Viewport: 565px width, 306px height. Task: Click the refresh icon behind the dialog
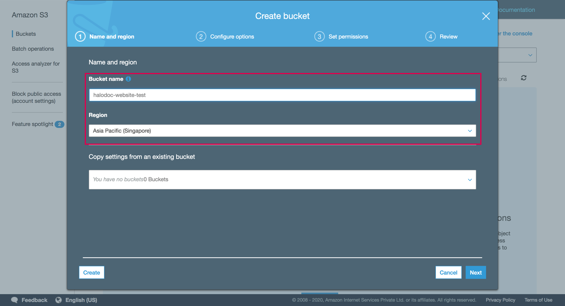pos(523,78)
